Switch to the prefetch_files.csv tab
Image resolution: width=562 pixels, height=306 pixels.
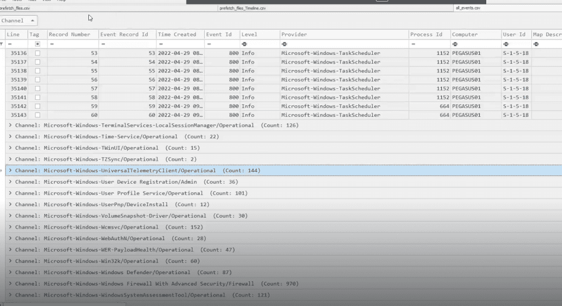coord(15,8)
